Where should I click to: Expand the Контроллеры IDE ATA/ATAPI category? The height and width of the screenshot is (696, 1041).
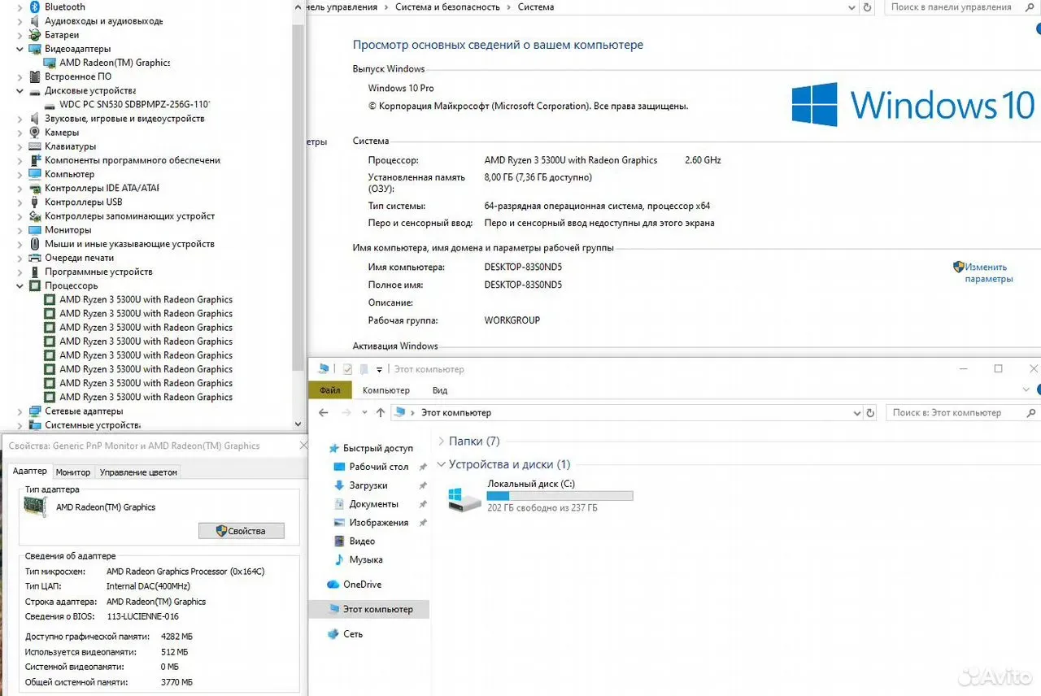tap(20, 188)
